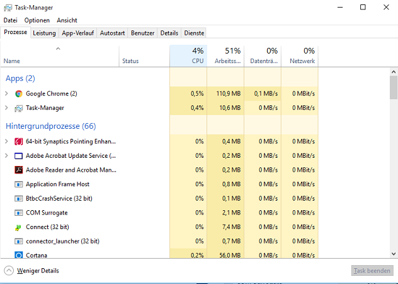Open the Optionen menu
398x284 pixels.
point(37,20)
